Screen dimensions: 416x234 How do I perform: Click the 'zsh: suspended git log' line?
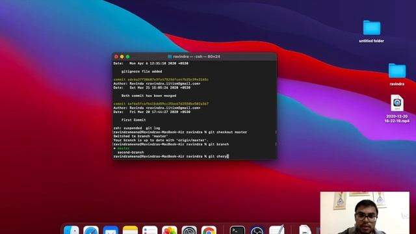coord(136,128)
